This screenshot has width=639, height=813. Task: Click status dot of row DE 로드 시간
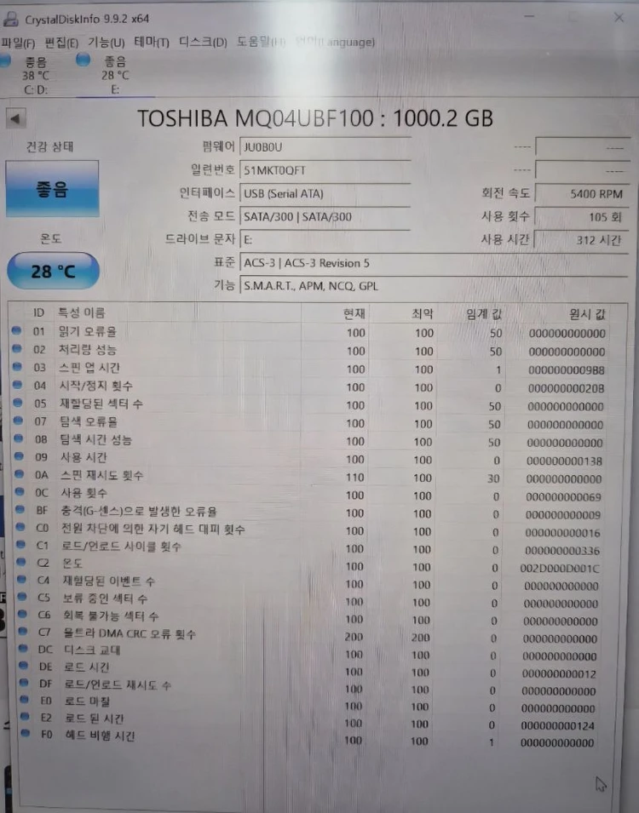pyautogui.click(x=23, y=666)
